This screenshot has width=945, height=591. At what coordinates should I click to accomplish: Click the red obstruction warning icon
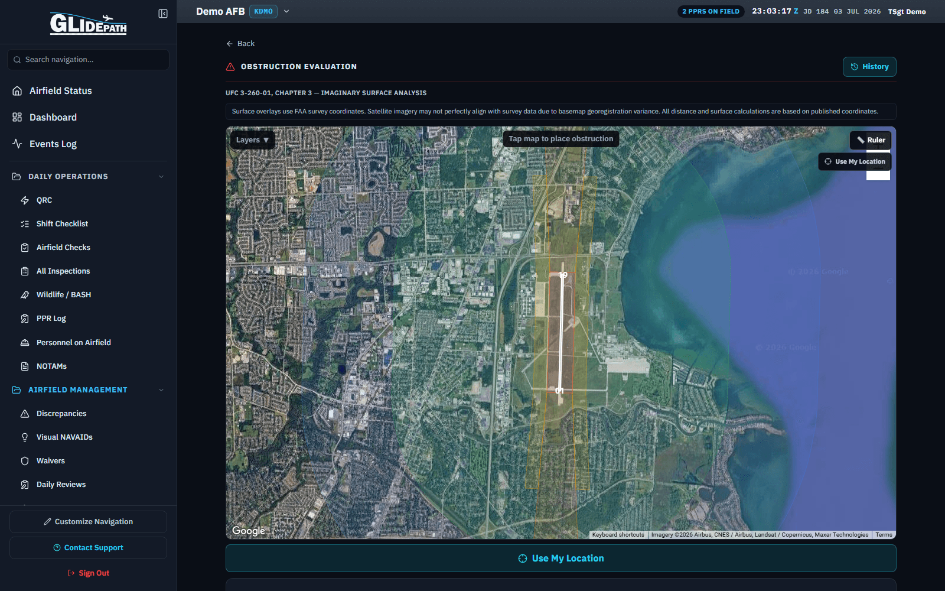[230, 67]
